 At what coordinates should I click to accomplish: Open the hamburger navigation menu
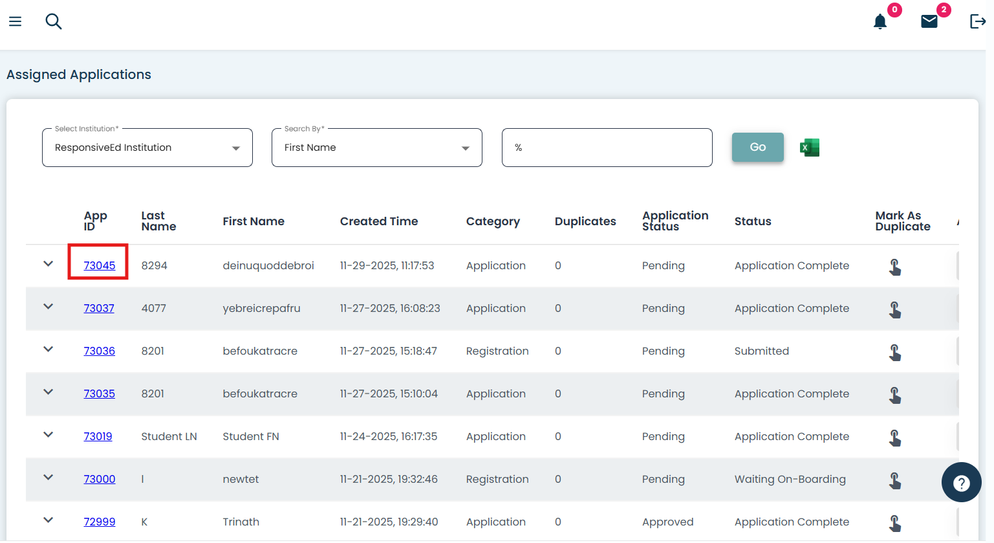point(16,21)
